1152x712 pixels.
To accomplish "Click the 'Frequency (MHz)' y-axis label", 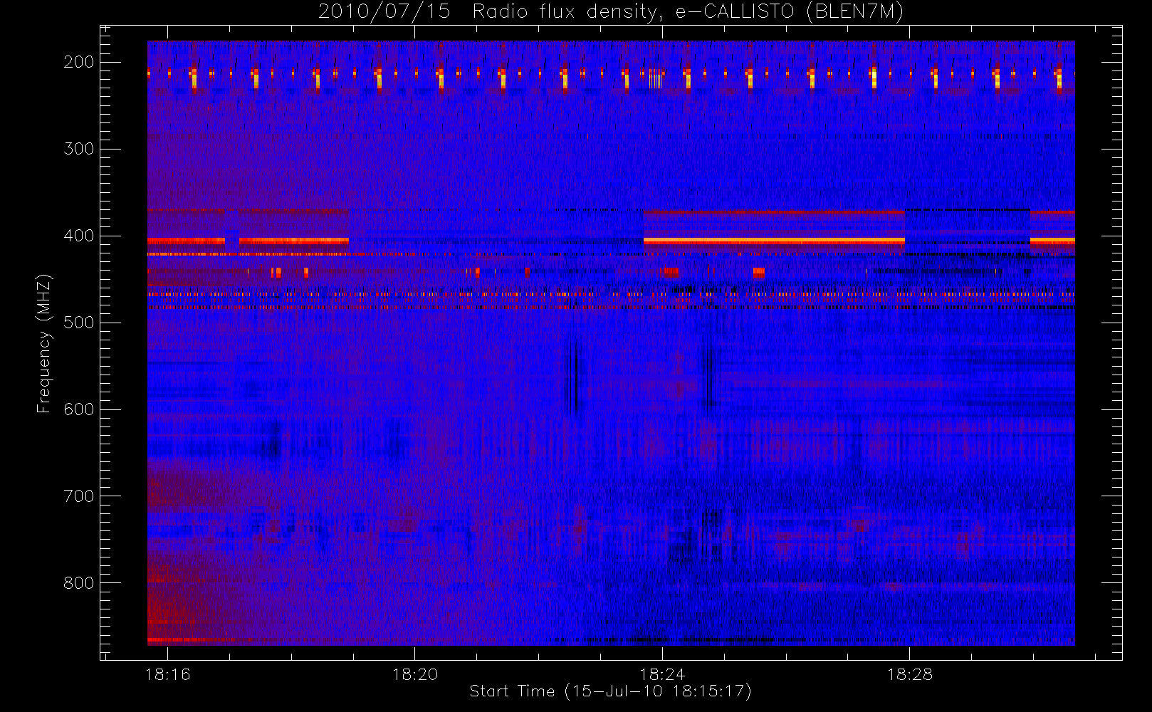I will click(44, 344).
